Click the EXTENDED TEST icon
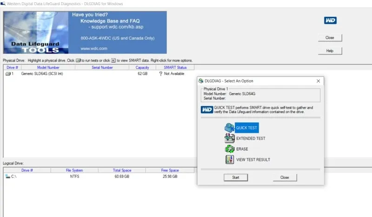Screen dimensions: 372x217 pos(229,138)
